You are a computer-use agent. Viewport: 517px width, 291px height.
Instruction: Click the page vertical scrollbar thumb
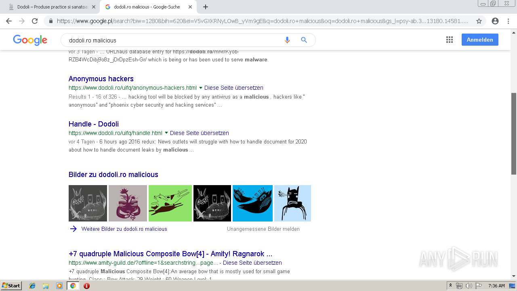click(x=514, y=134)
